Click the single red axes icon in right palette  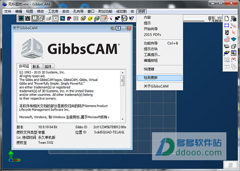coord(234,32)
